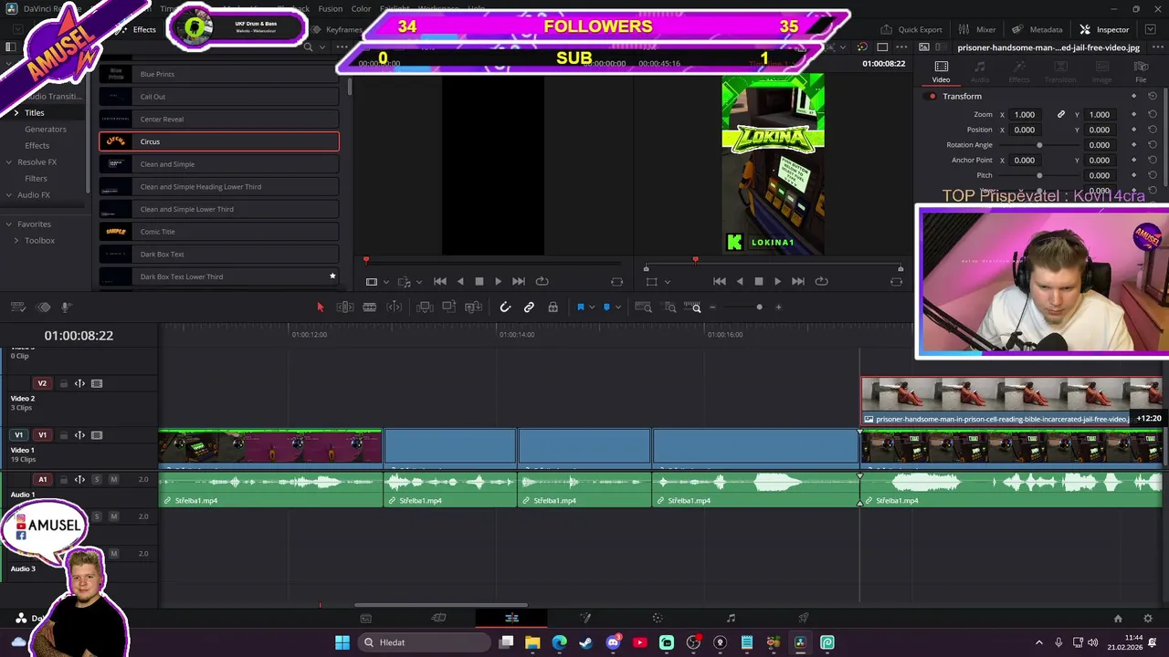Click the Rotation Angle slider handle

(1039, 145)
